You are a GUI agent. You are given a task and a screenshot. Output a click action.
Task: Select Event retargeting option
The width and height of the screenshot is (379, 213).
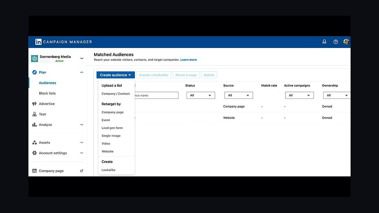point(106,120)
